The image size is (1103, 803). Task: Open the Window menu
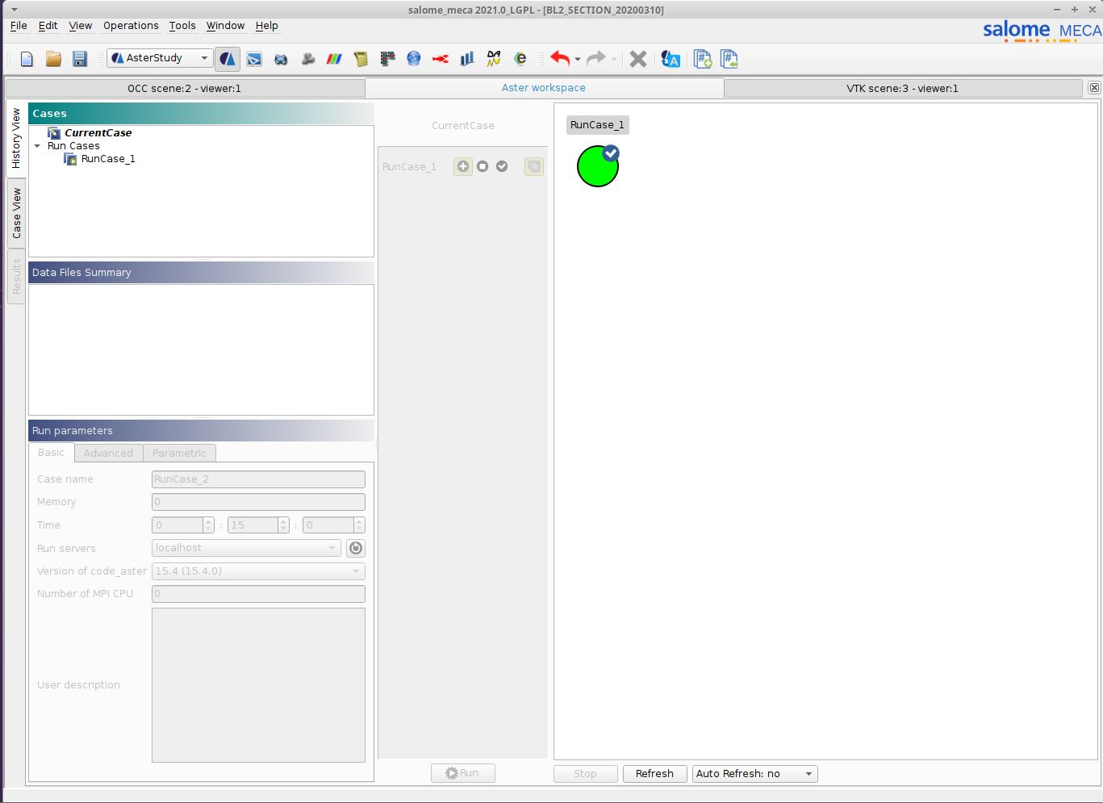[x=225, y=26]
